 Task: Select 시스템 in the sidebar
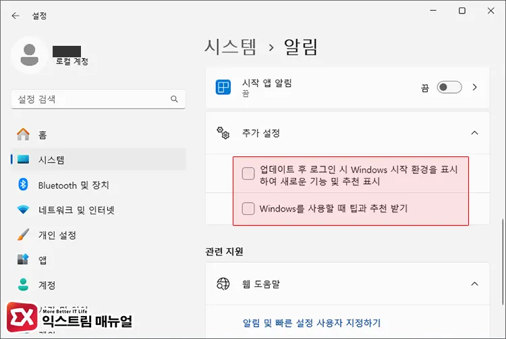tap(99, 159)
